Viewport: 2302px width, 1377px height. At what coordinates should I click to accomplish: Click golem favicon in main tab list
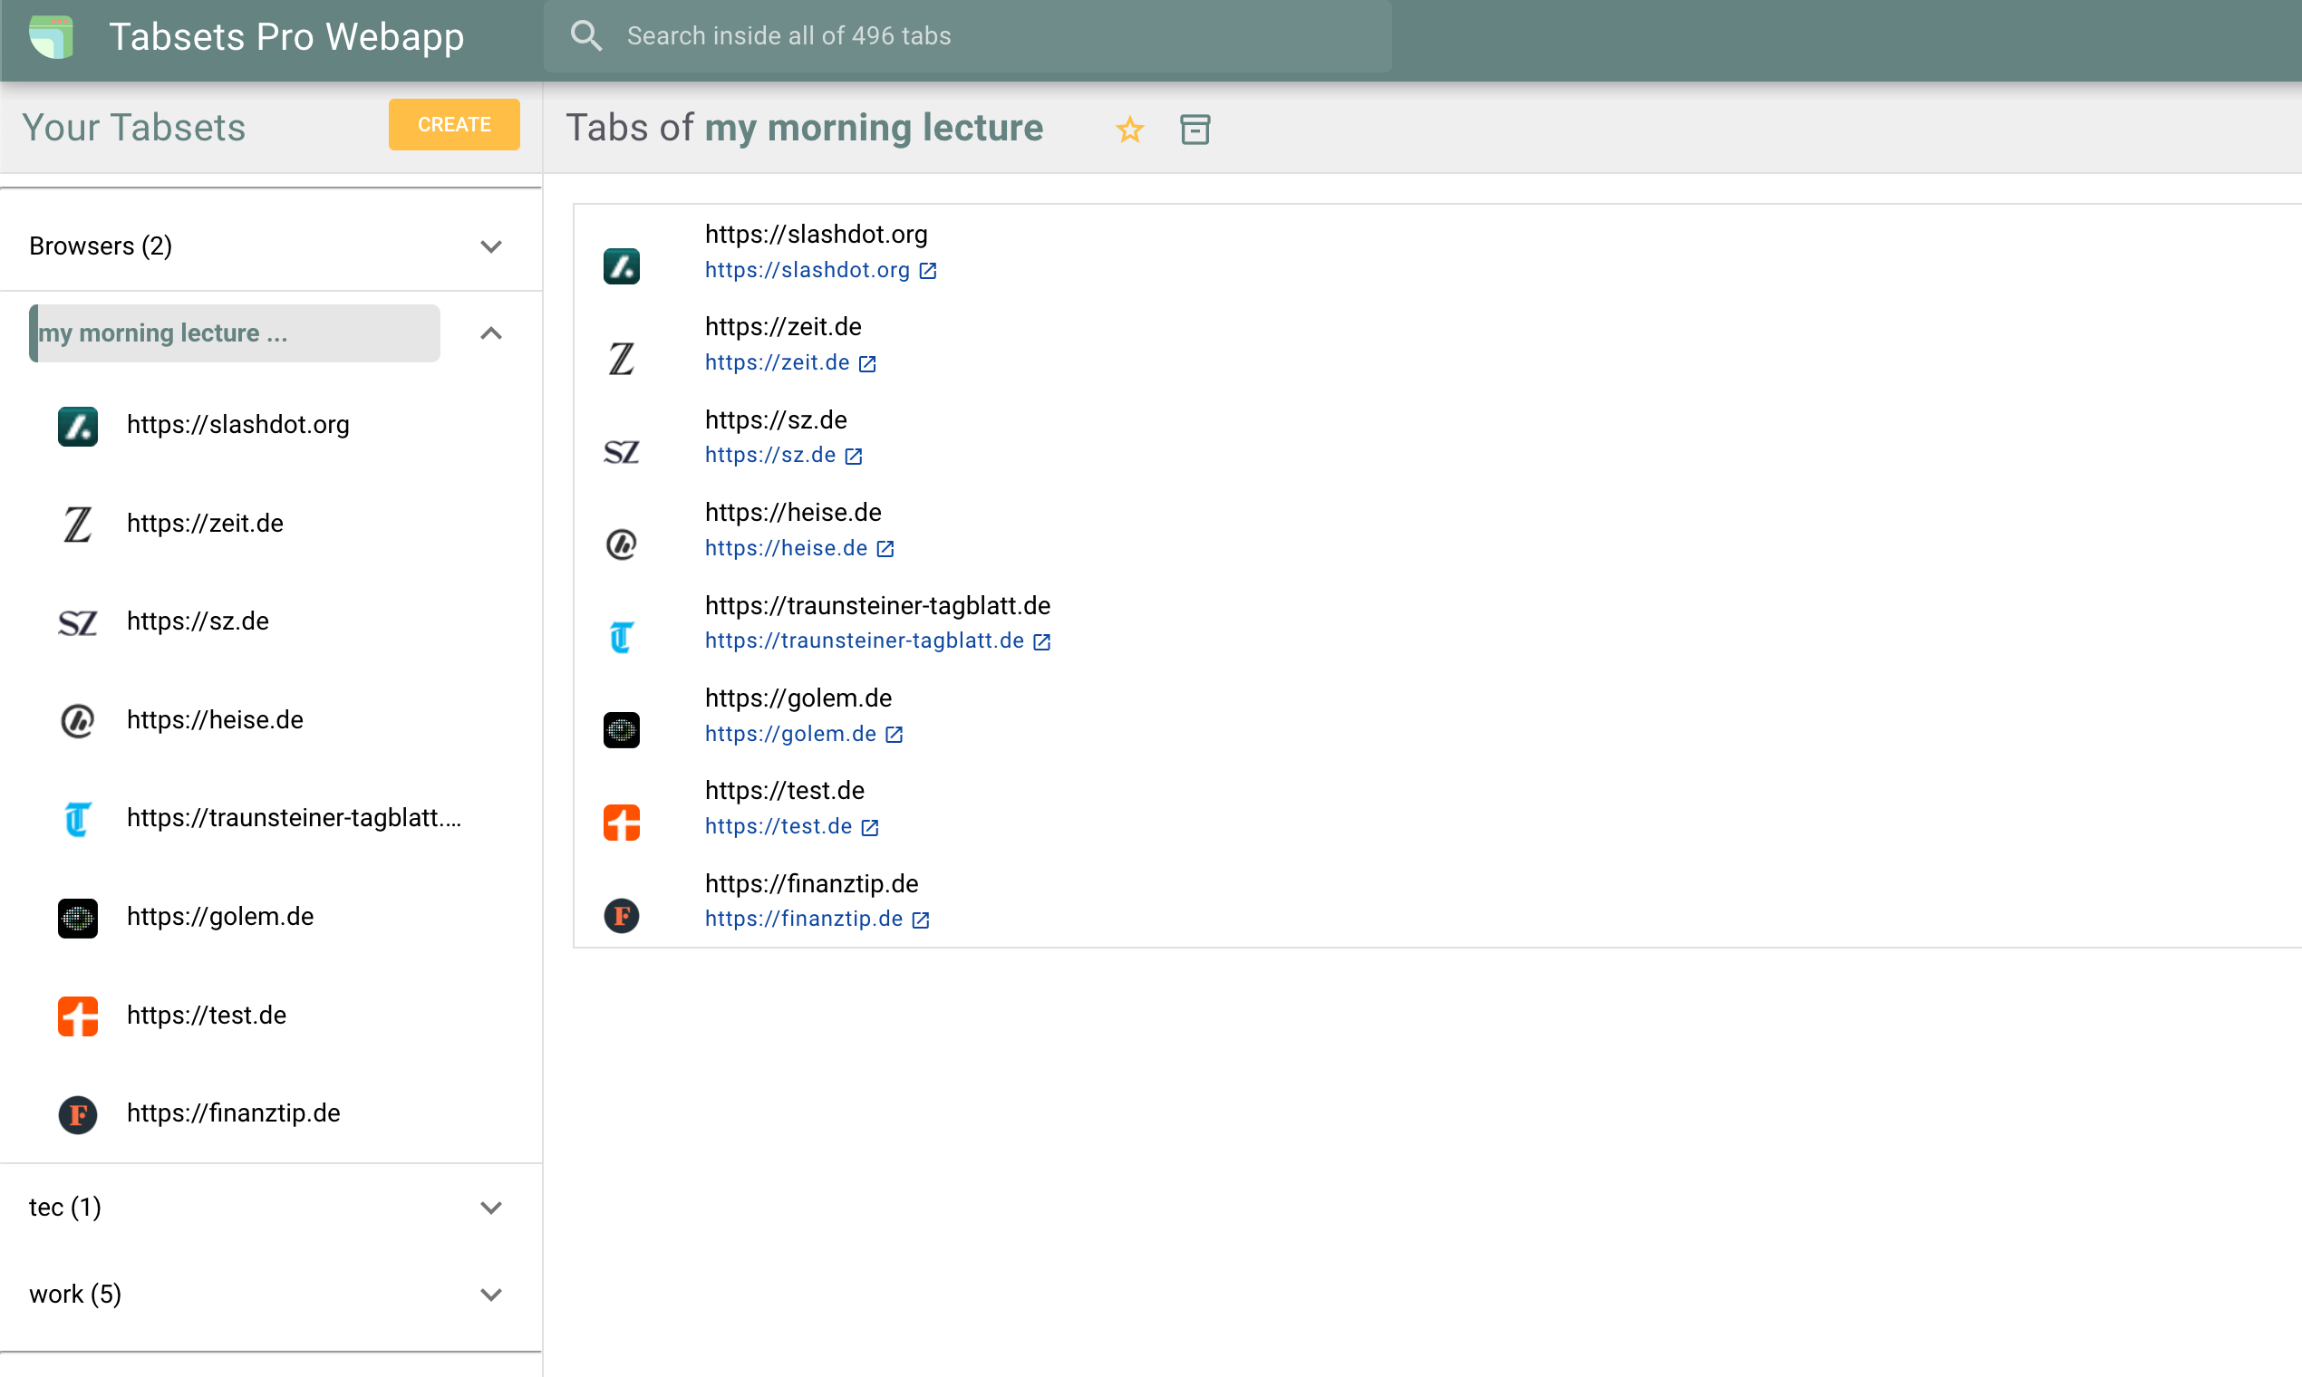pos(622,730)
